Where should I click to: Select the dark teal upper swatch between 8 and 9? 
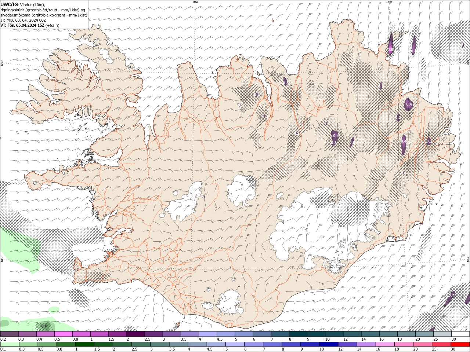coord(298,334)
